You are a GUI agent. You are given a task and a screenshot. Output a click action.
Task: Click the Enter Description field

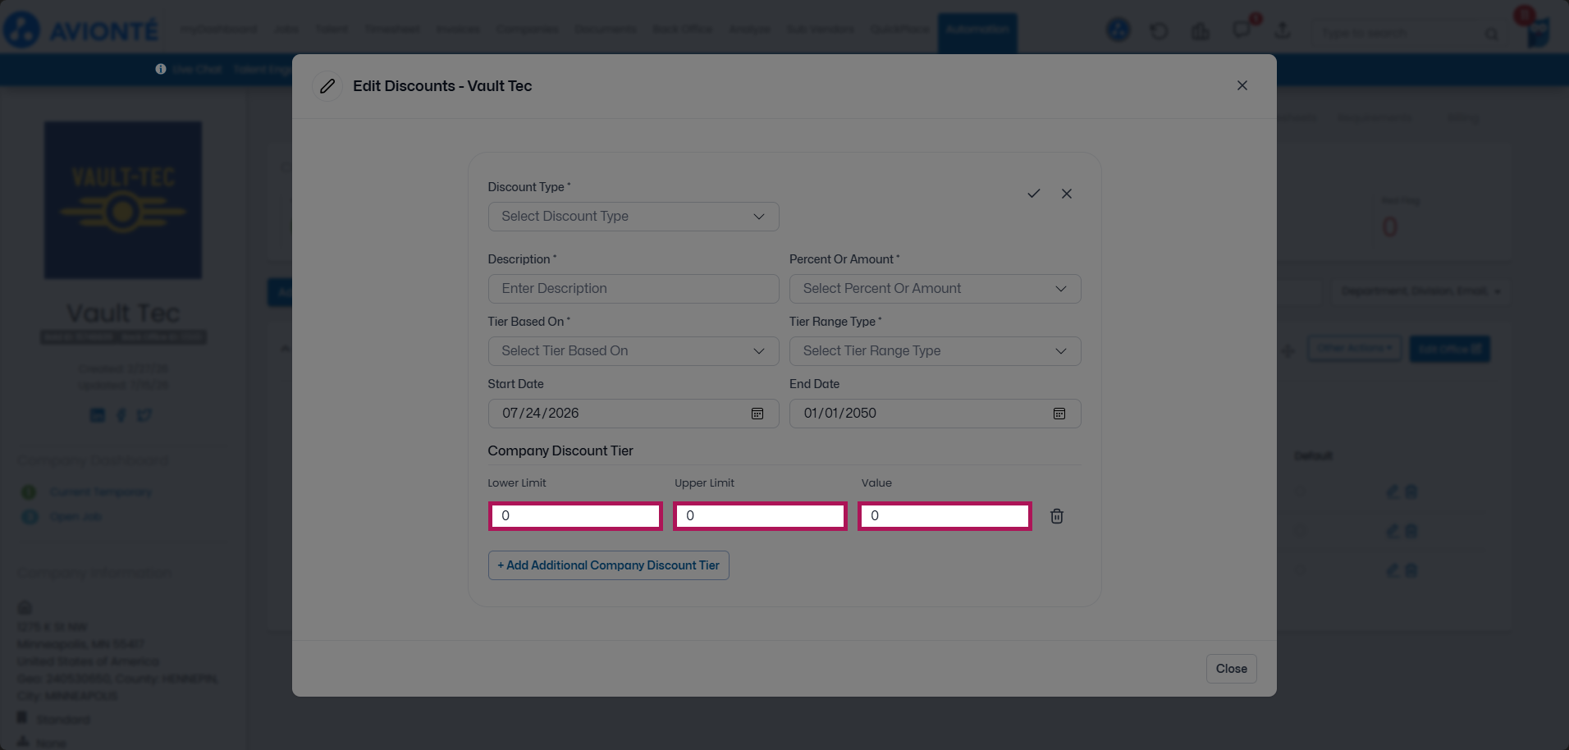click(634, 289)
